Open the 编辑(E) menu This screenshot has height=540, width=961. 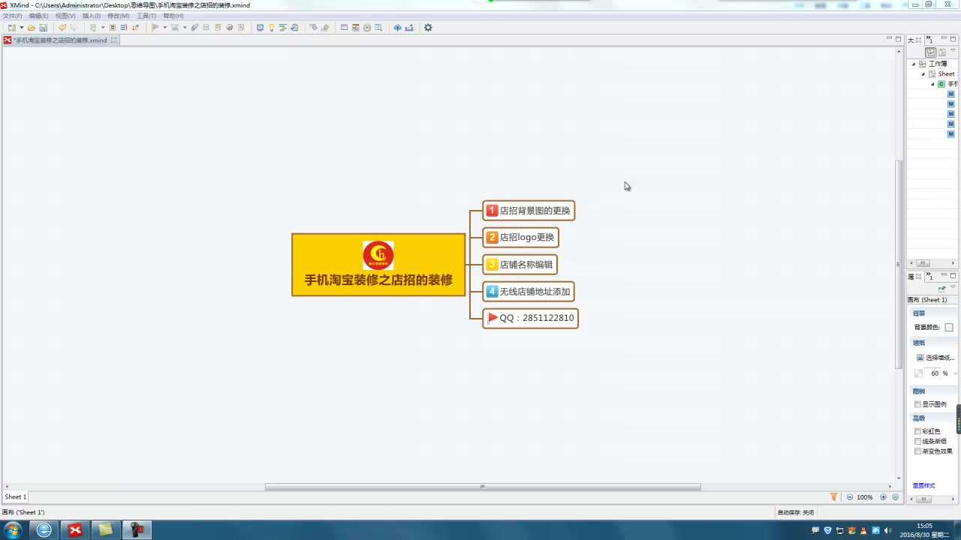38,16
